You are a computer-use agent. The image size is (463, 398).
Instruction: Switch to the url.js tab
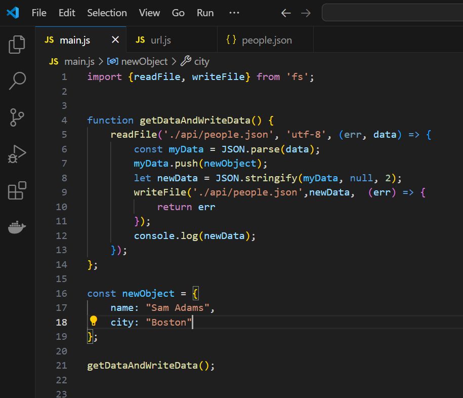[x=172, y=39]
